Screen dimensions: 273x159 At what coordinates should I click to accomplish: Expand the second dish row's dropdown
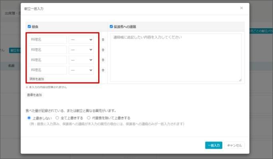81,50
